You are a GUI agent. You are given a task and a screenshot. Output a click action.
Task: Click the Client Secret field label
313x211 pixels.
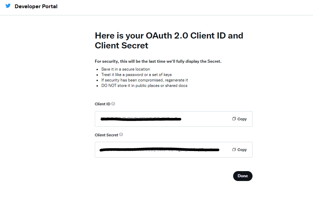point(106,135)
